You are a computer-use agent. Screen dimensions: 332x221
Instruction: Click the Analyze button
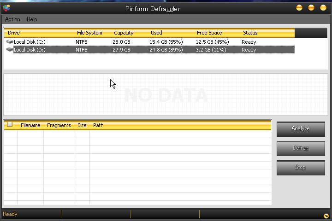301,129
